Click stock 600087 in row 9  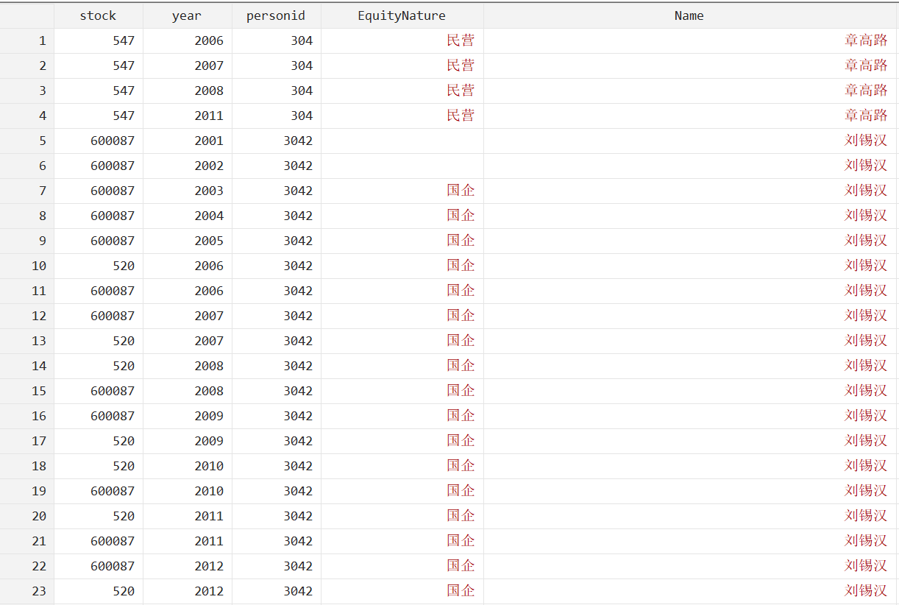[113, 241]
